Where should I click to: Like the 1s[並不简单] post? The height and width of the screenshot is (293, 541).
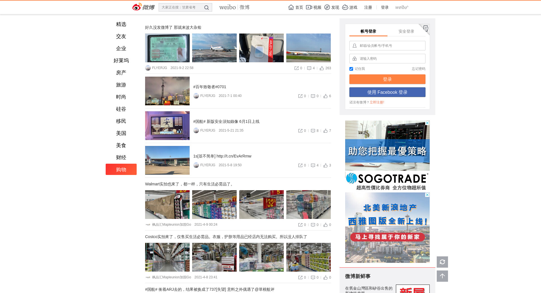pos(325,165)
